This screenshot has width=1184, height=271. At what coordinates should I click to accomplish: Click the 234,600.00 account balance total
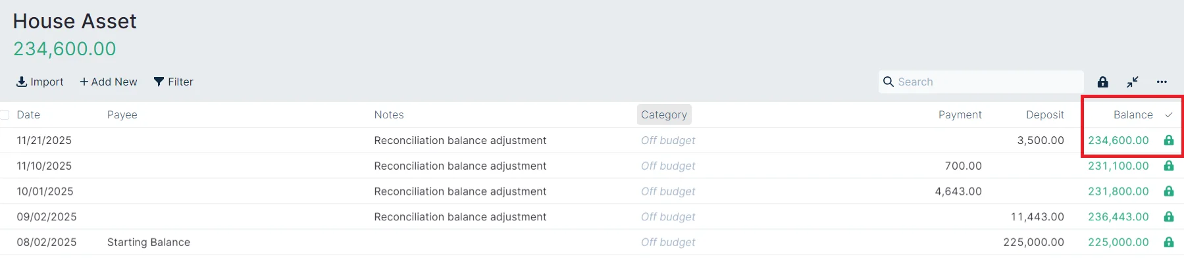point(64,49)
